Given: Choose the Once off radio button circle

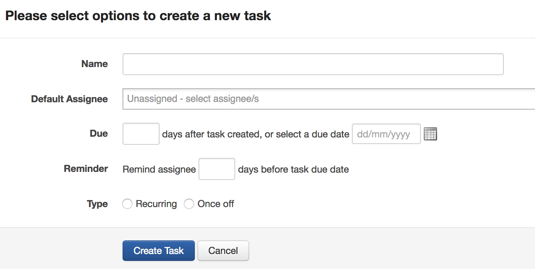Looking at the screenshot, I should (189, 204).
